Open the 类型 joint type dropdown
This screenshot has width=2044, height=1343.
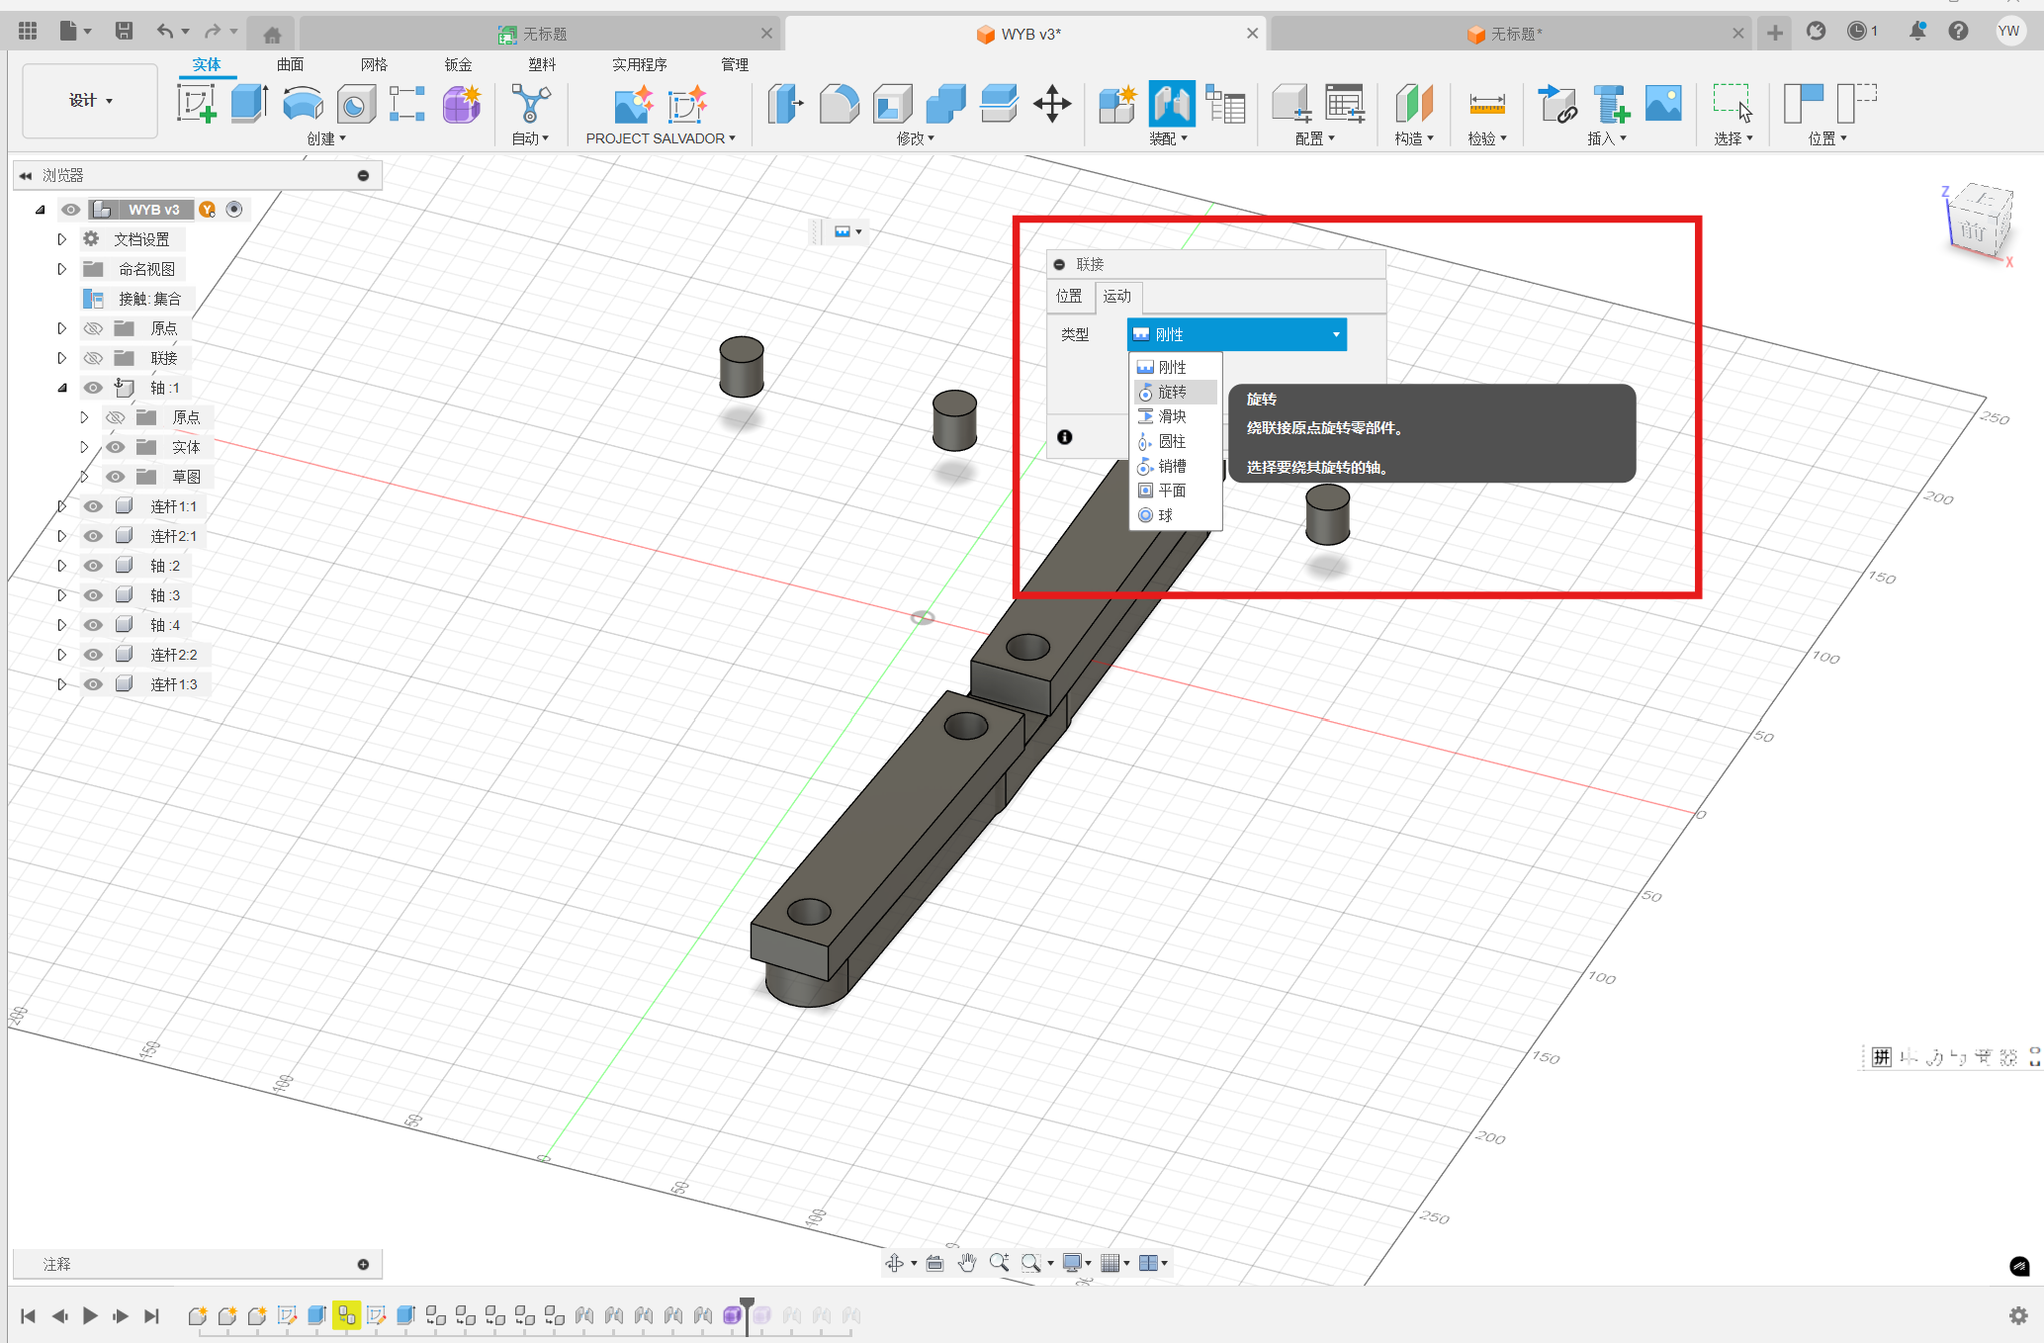tap(1236, 334)
